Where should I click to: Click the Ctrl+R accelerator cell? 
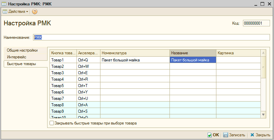88,79
